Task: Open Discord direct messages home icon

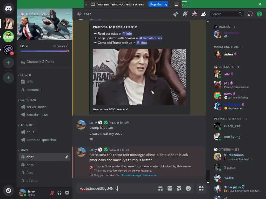Action: coord(8,9)
